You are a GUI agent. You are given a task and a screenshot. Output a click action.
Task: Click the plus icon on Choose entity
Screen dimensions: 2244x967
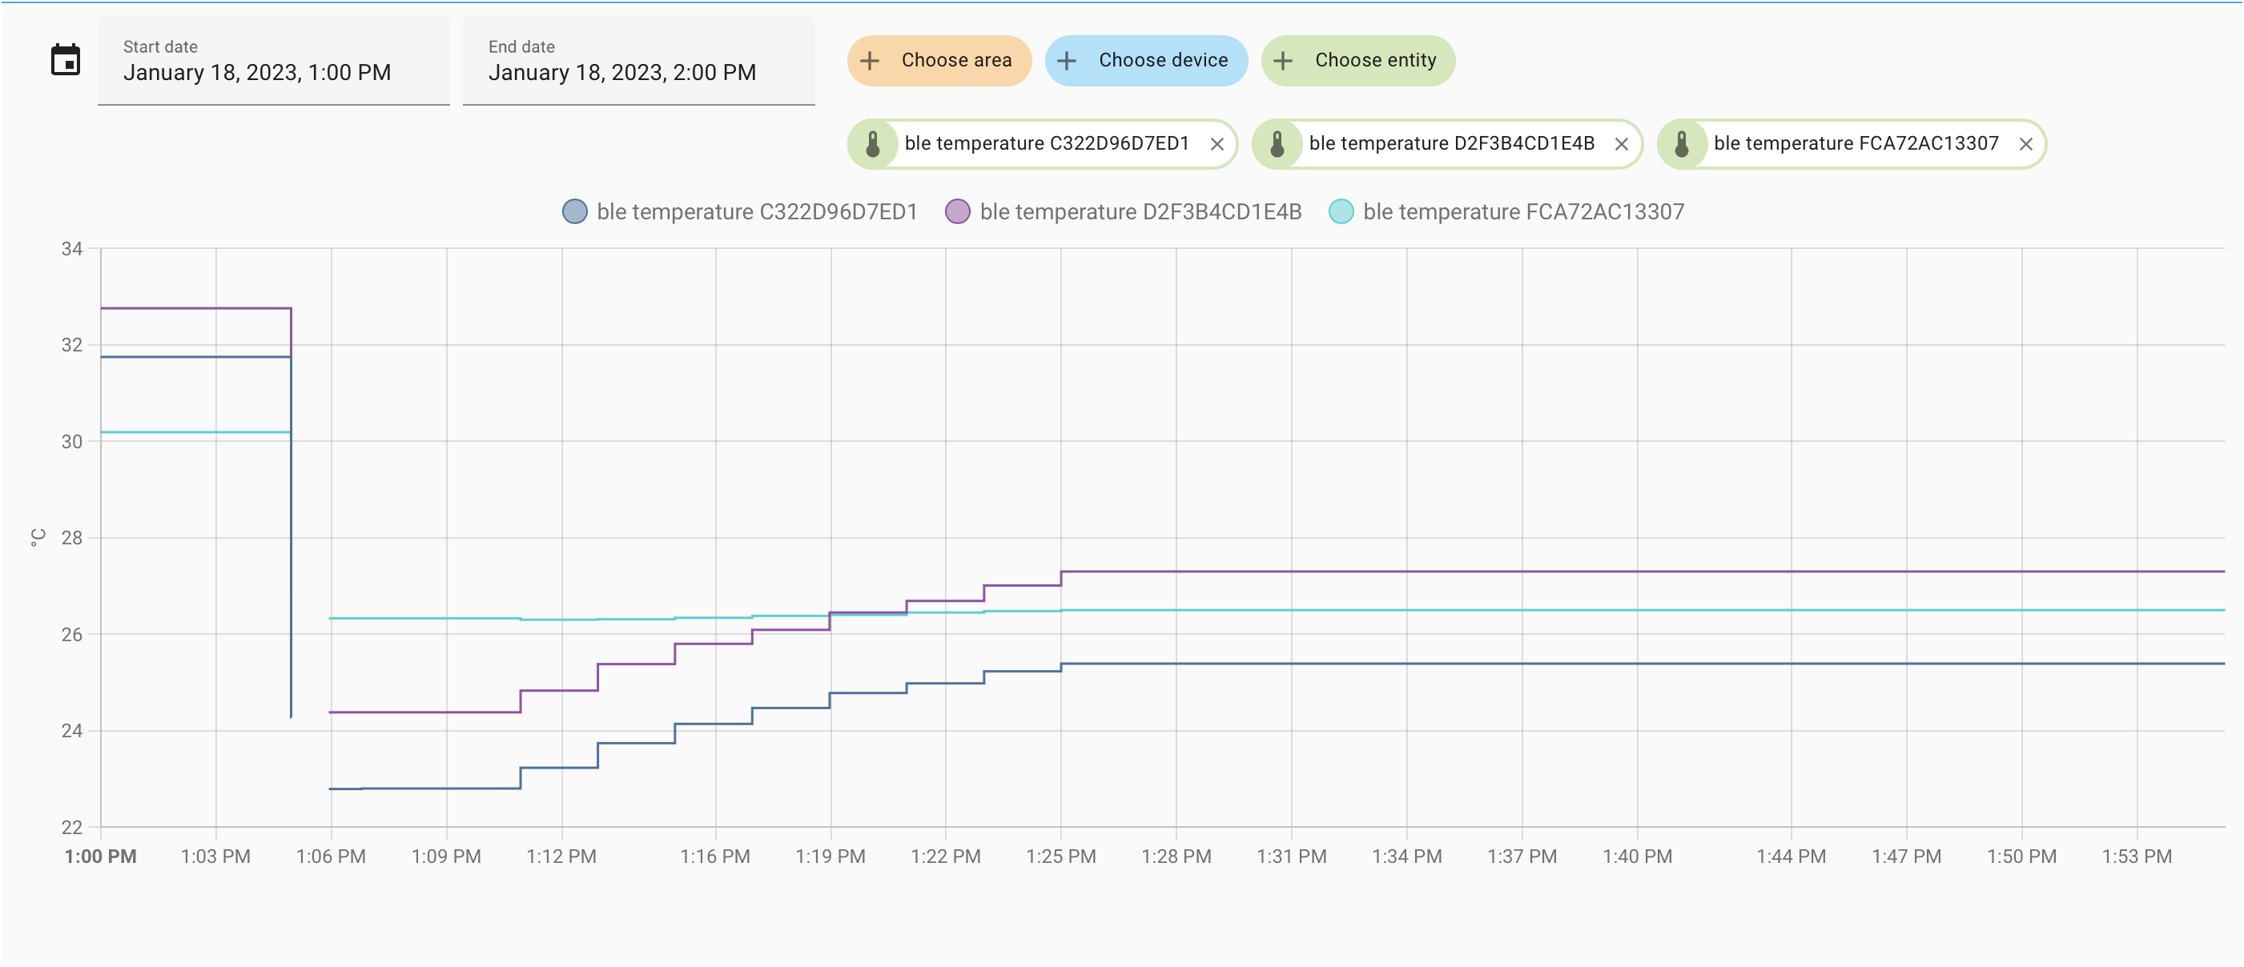1283,60
